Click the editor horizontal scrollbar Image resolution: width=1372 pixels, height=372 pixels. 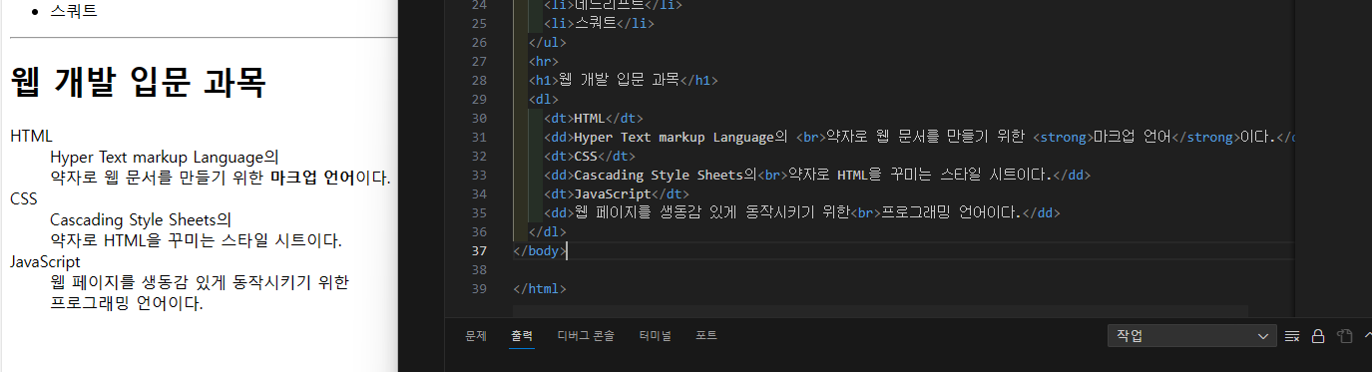(x=880, y=311)
